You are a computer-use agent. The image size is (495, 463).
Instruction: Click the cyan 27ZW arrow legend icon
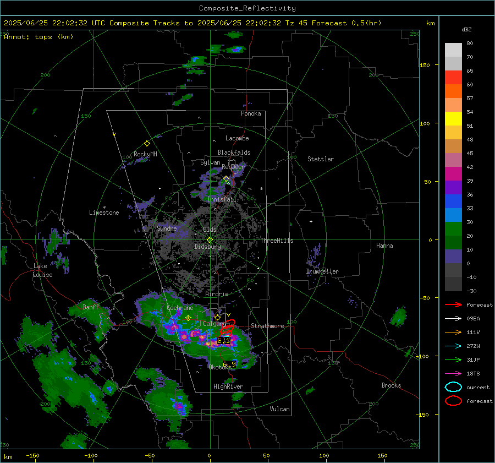453,346
